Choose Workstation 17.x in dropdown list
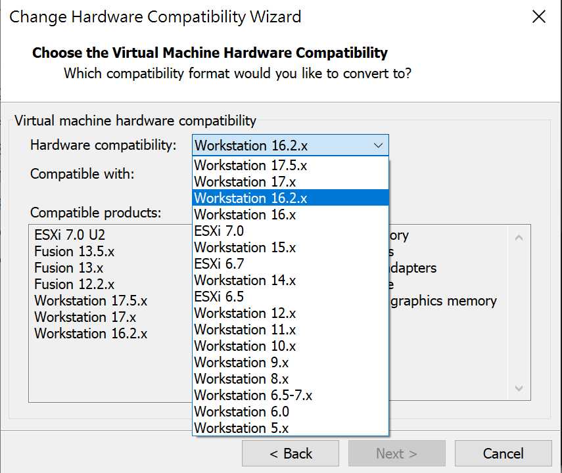This screenshot has width=562, height=473. click(x=291, y=182)
